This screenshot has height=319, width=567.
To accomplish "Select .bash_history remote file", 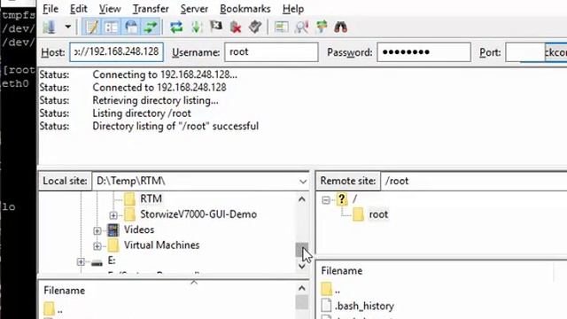I will tap(364, 306).
